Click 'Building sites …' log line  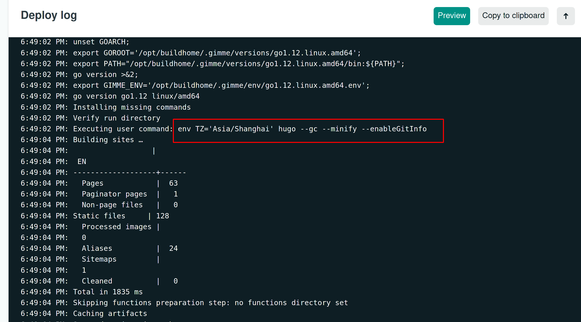click(82, 140)
